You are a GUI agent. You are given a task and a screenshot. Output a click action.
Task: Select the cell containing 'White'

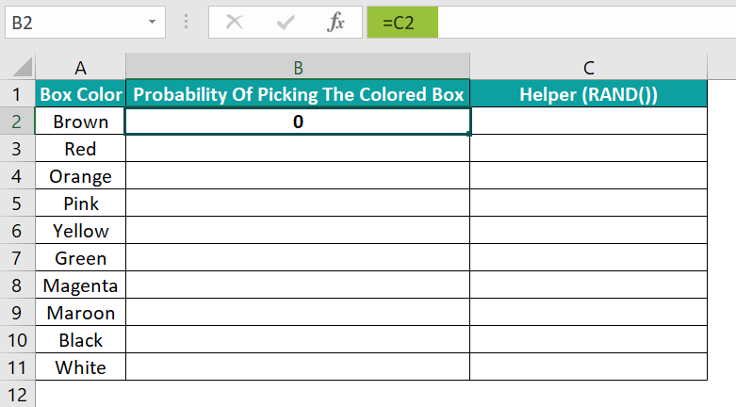point(81,366)
